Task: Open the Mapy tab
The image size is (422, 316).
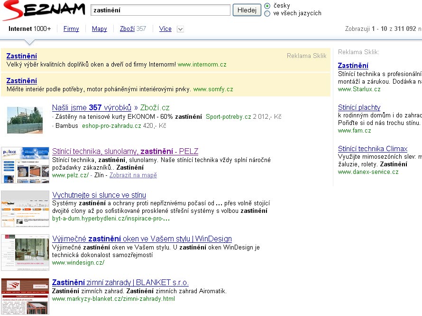Action: tap(99, 29)
